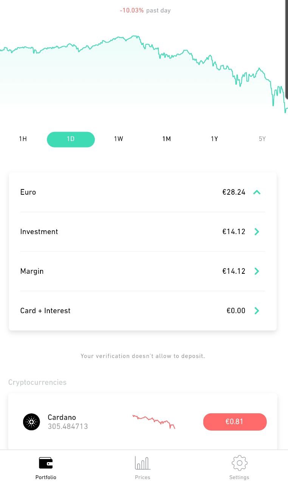Tap the red €0.81 Cardano price button

click(x=235, y=422)
